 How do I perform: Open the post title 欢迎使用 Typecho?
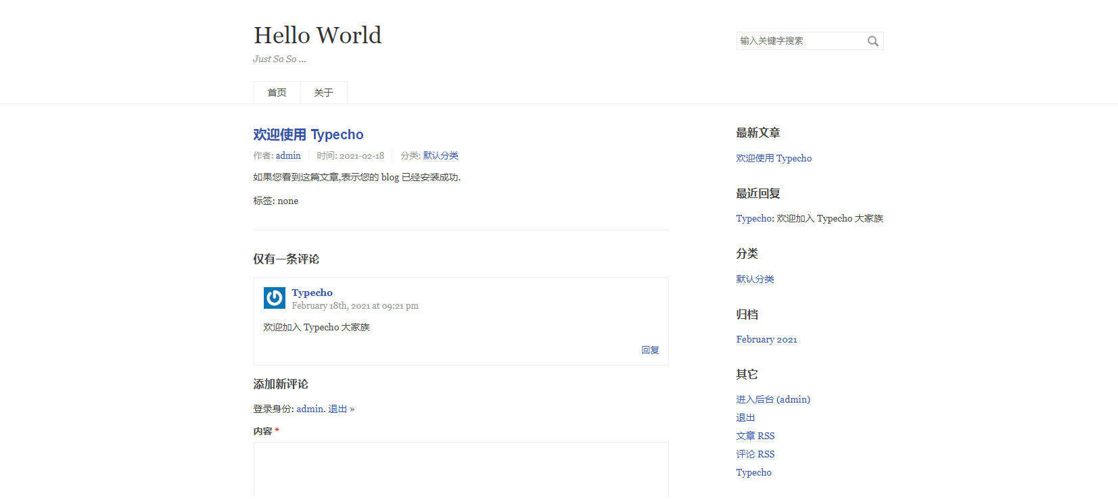pyautogui.click(x=308, y=134)
